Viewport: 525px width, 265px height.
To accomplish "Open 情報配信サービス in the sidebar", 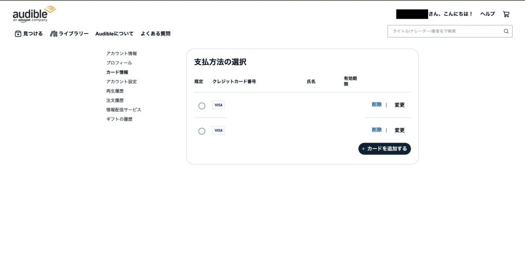I will (124, 110).
